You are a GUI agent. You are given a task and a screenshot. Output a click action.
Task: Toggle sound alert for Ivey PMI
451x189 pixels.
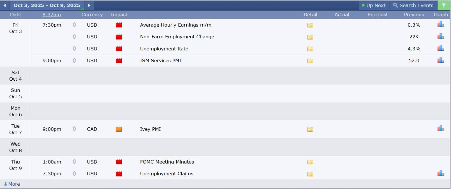coord(74,129)
